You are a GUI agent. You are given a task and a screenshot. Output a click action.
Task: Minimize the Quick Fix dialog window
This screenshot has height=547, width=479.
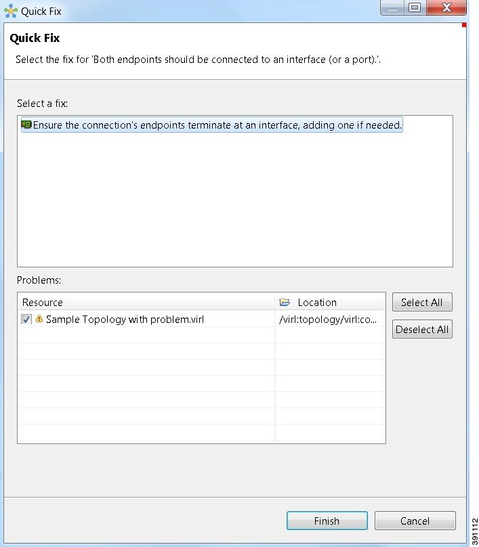tap(390, 8)
